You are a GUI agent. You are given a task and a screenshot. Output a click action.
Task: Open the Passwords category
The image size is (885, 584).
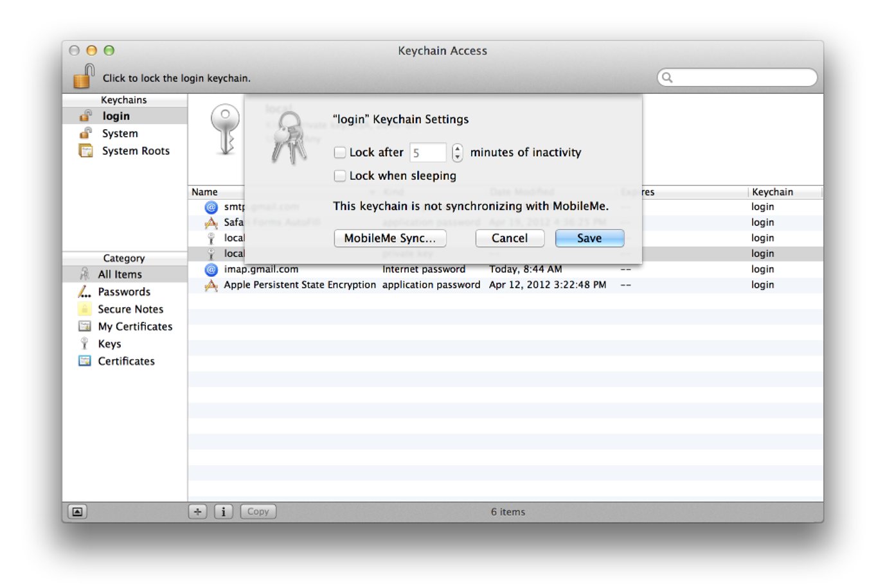coord(122,292)
